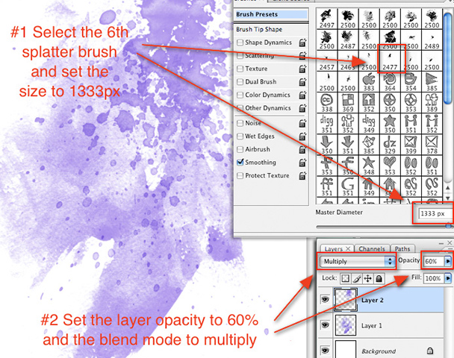Click the brush presets scrollbar thumb
The height and width of the screenshot is (358, 454).
448,58
